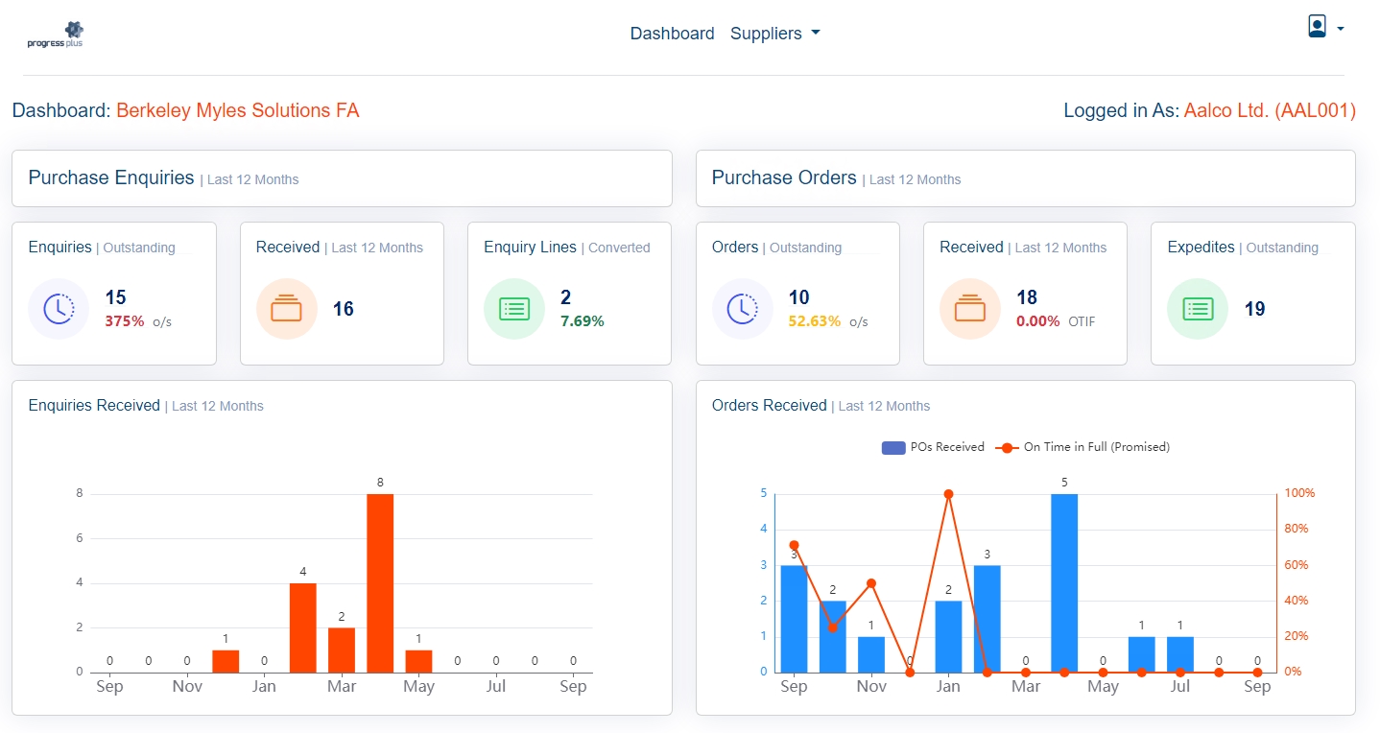Click the briefcase icon on Received enquiries card
Screen dimensions: 1380x733
(x=286, y=309)
